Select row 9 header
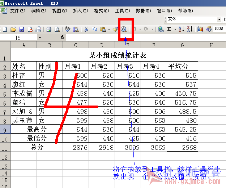 5,129
